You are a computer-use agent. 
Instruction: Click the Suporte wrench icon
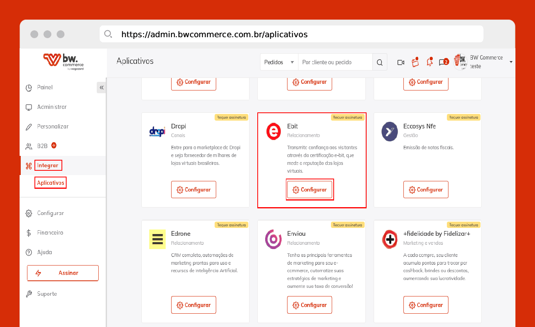[x=29, y=294]
